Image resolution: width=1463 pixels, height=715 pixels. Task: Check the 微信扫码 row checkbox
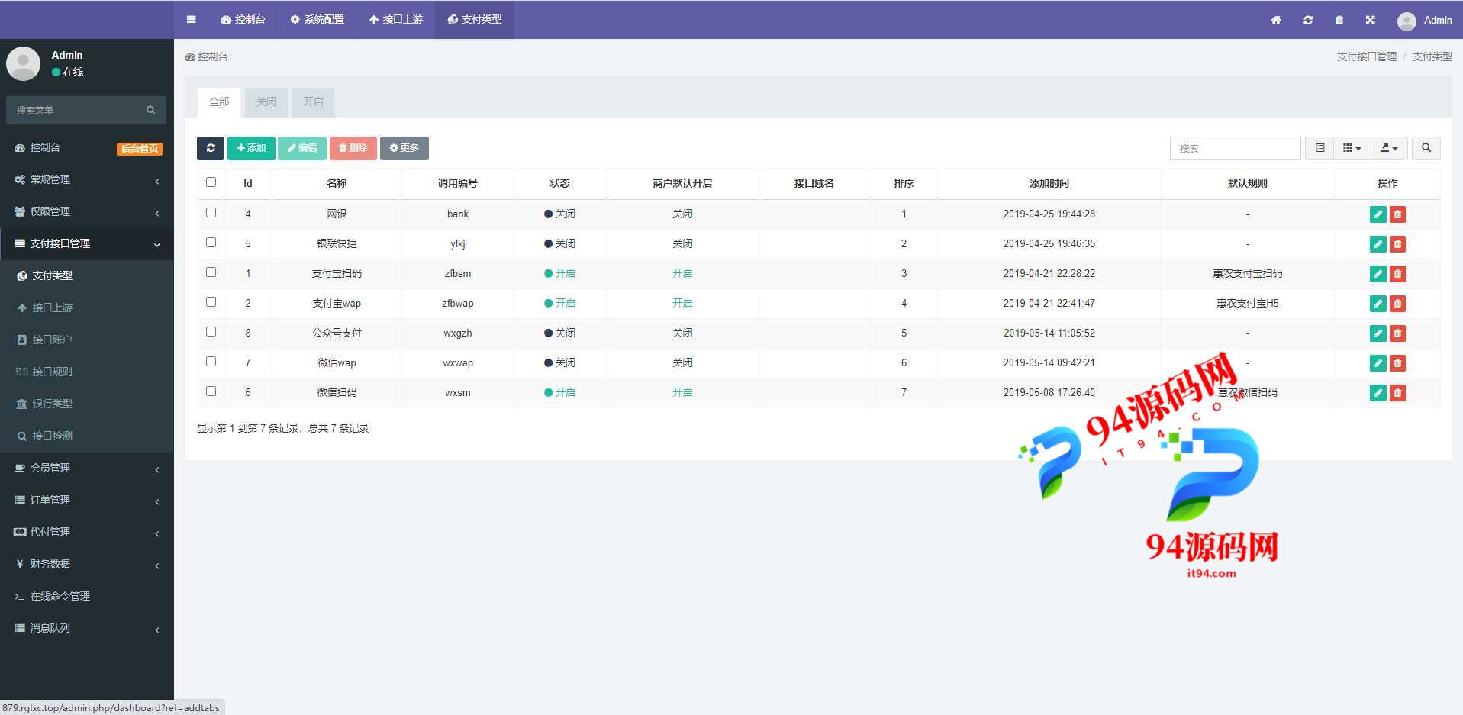[211, 391]
